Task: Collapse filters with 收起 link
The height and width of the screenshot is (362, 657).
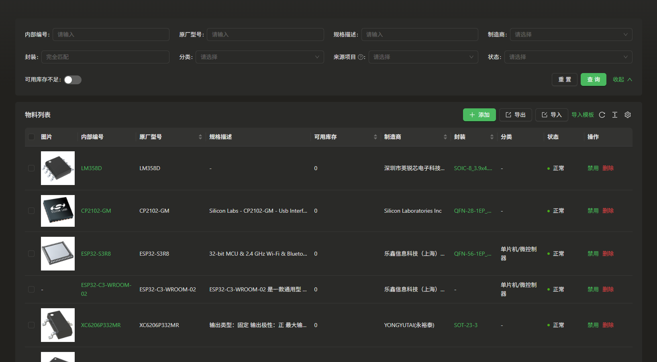Action: (622, 79)
